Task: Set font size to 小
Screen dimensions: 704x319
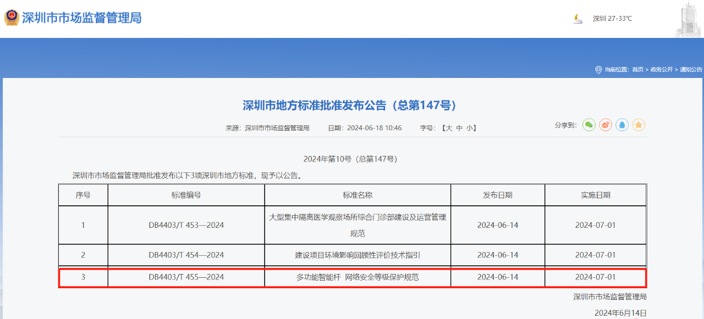Action: [470, 128]
